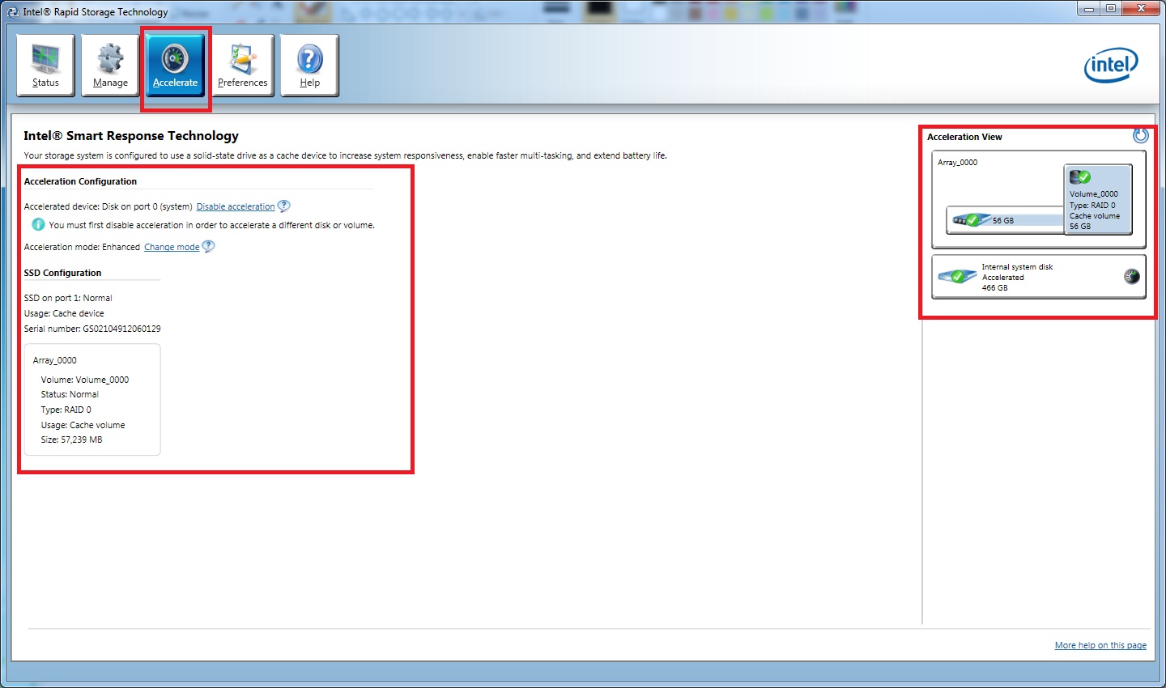Maximize the Rapid Storage Technology window

pyautogui.click(x=1111, y=9)
